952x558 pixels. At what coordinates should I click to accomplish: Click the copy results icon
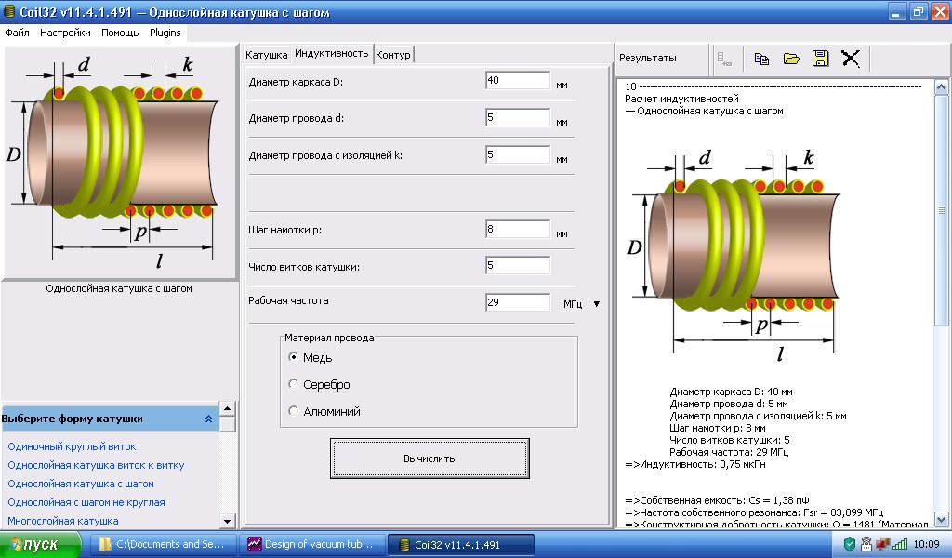point(761,59)
